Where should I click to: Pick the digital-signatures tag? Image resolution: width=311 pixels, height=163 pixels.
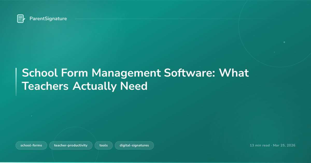point(134,145)
